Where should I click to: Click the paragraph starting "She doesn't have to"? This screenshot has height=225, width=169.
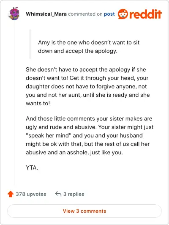[x=88, y=86]
